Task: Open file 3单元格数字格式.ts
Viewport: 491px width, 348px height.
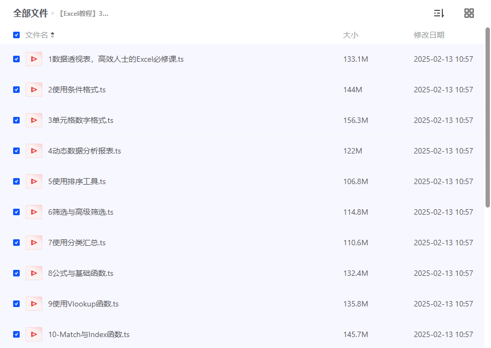Action: pos(80,120)
